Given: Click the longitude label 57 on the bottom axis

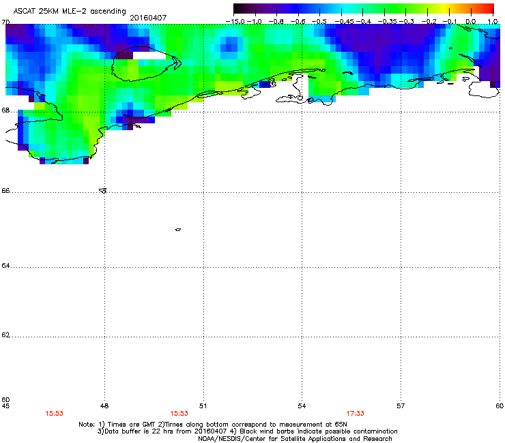Looking at the screenshot, I should tap(401, 406).
